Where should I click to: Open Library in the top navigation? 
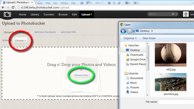pyautogui.click(x=35, y=14)
